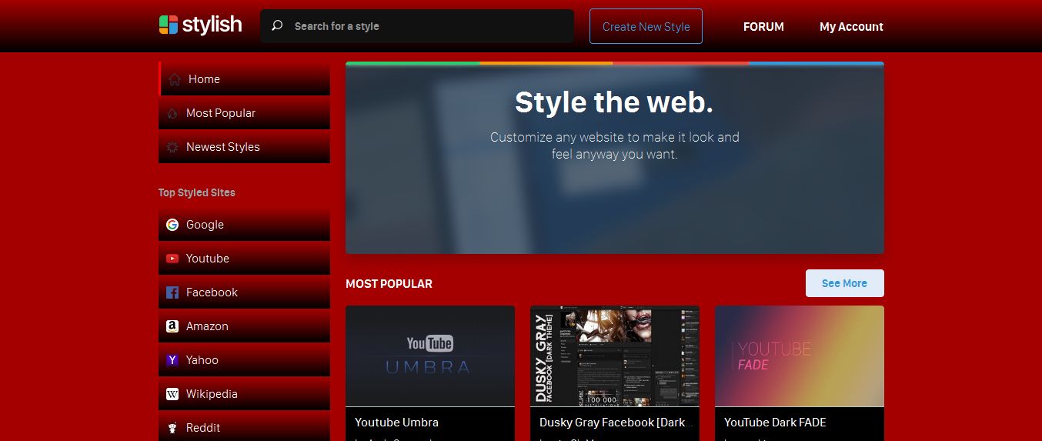
Task: Open Reddit styles from the sidebar
Action: (x=244, y=426)
